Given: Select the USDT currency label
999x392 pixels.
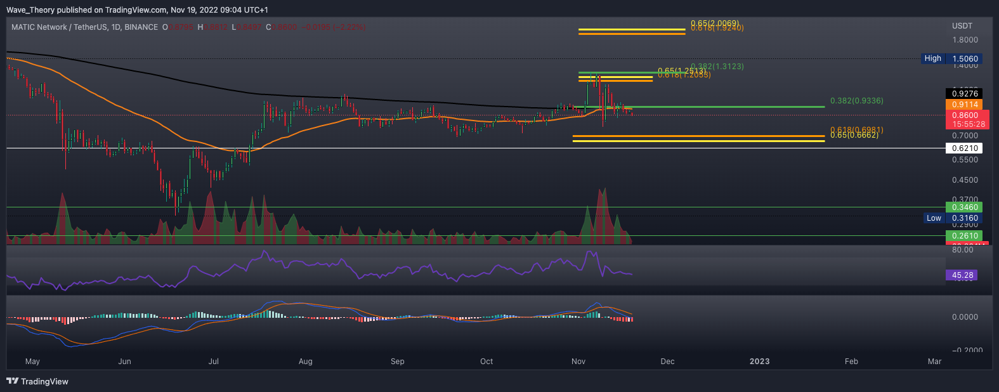Looking at the screenshot, I should (962, 26).
